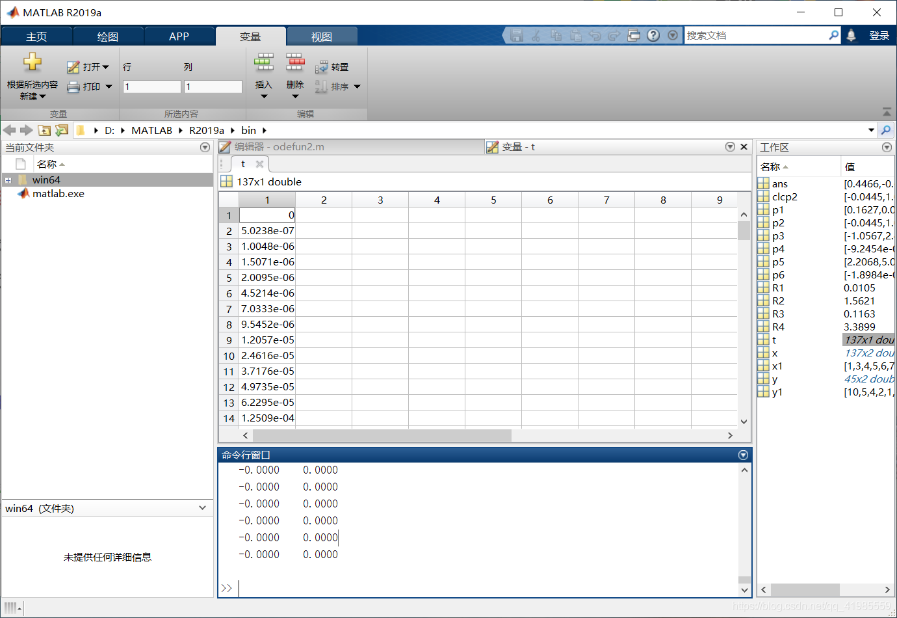
Task: Click the cut scissors icon
Action: tap(536, 35)
